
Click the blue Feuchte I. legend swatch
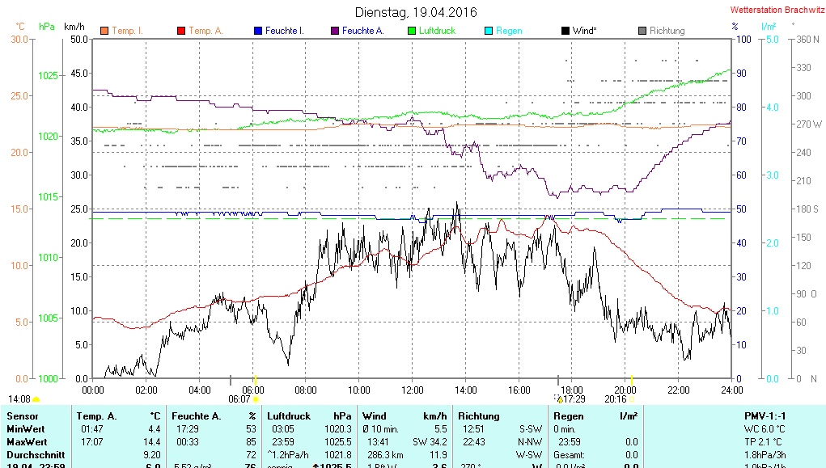coord(258,31)
